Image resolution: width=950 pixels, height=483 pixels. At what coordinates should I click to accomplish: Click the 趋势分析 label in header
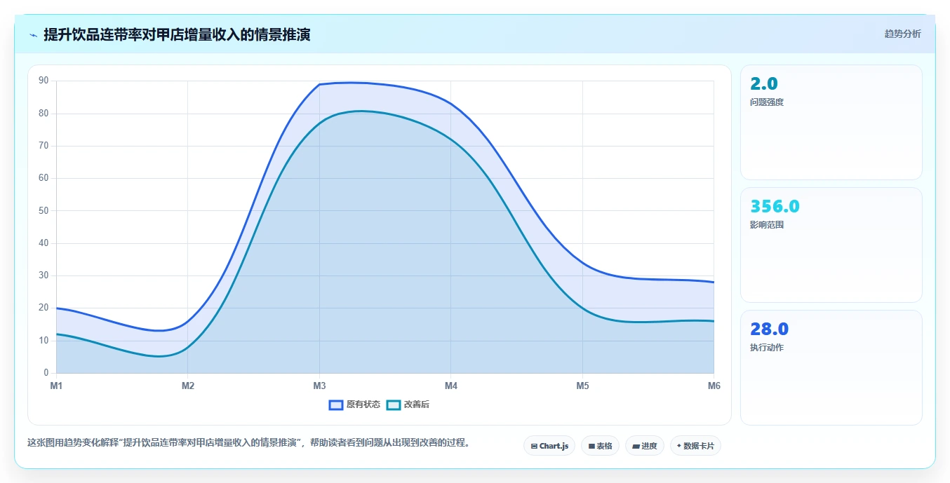coord(902,34)
